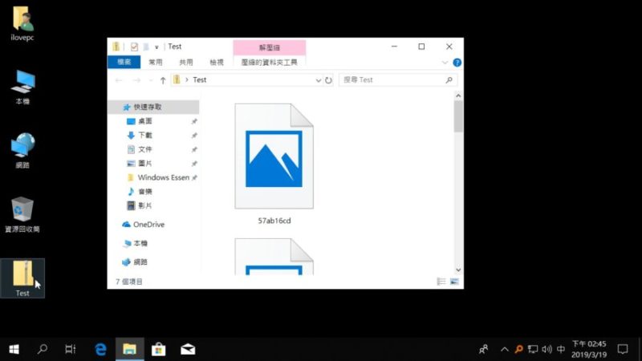Click the 57ab16cd file name
This screenshot has width=642, height=361.
pos(274,221)
